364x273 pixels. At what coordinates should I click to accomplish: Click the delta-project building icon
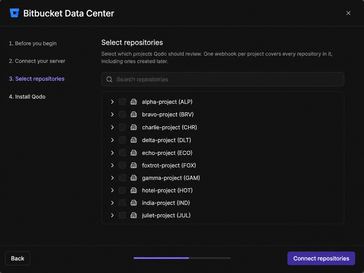(x=134, y=140)
